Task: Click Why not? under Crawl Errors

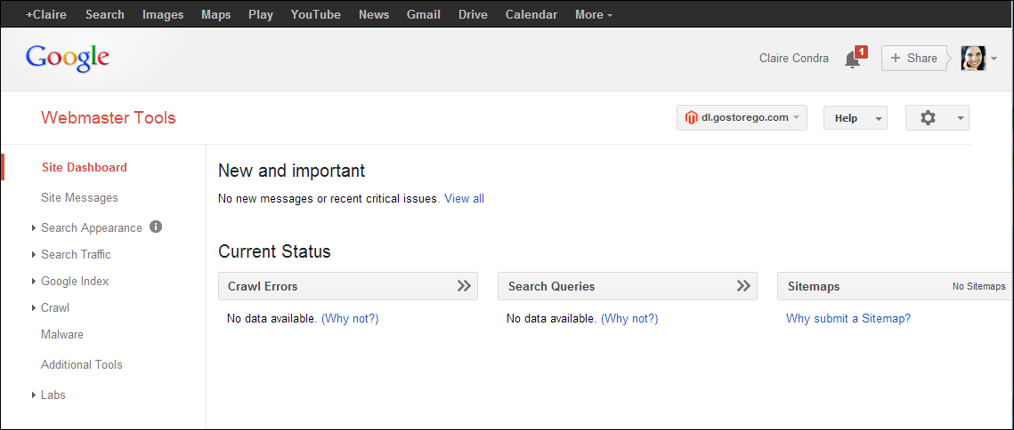Action: click(x=350, y=319)
